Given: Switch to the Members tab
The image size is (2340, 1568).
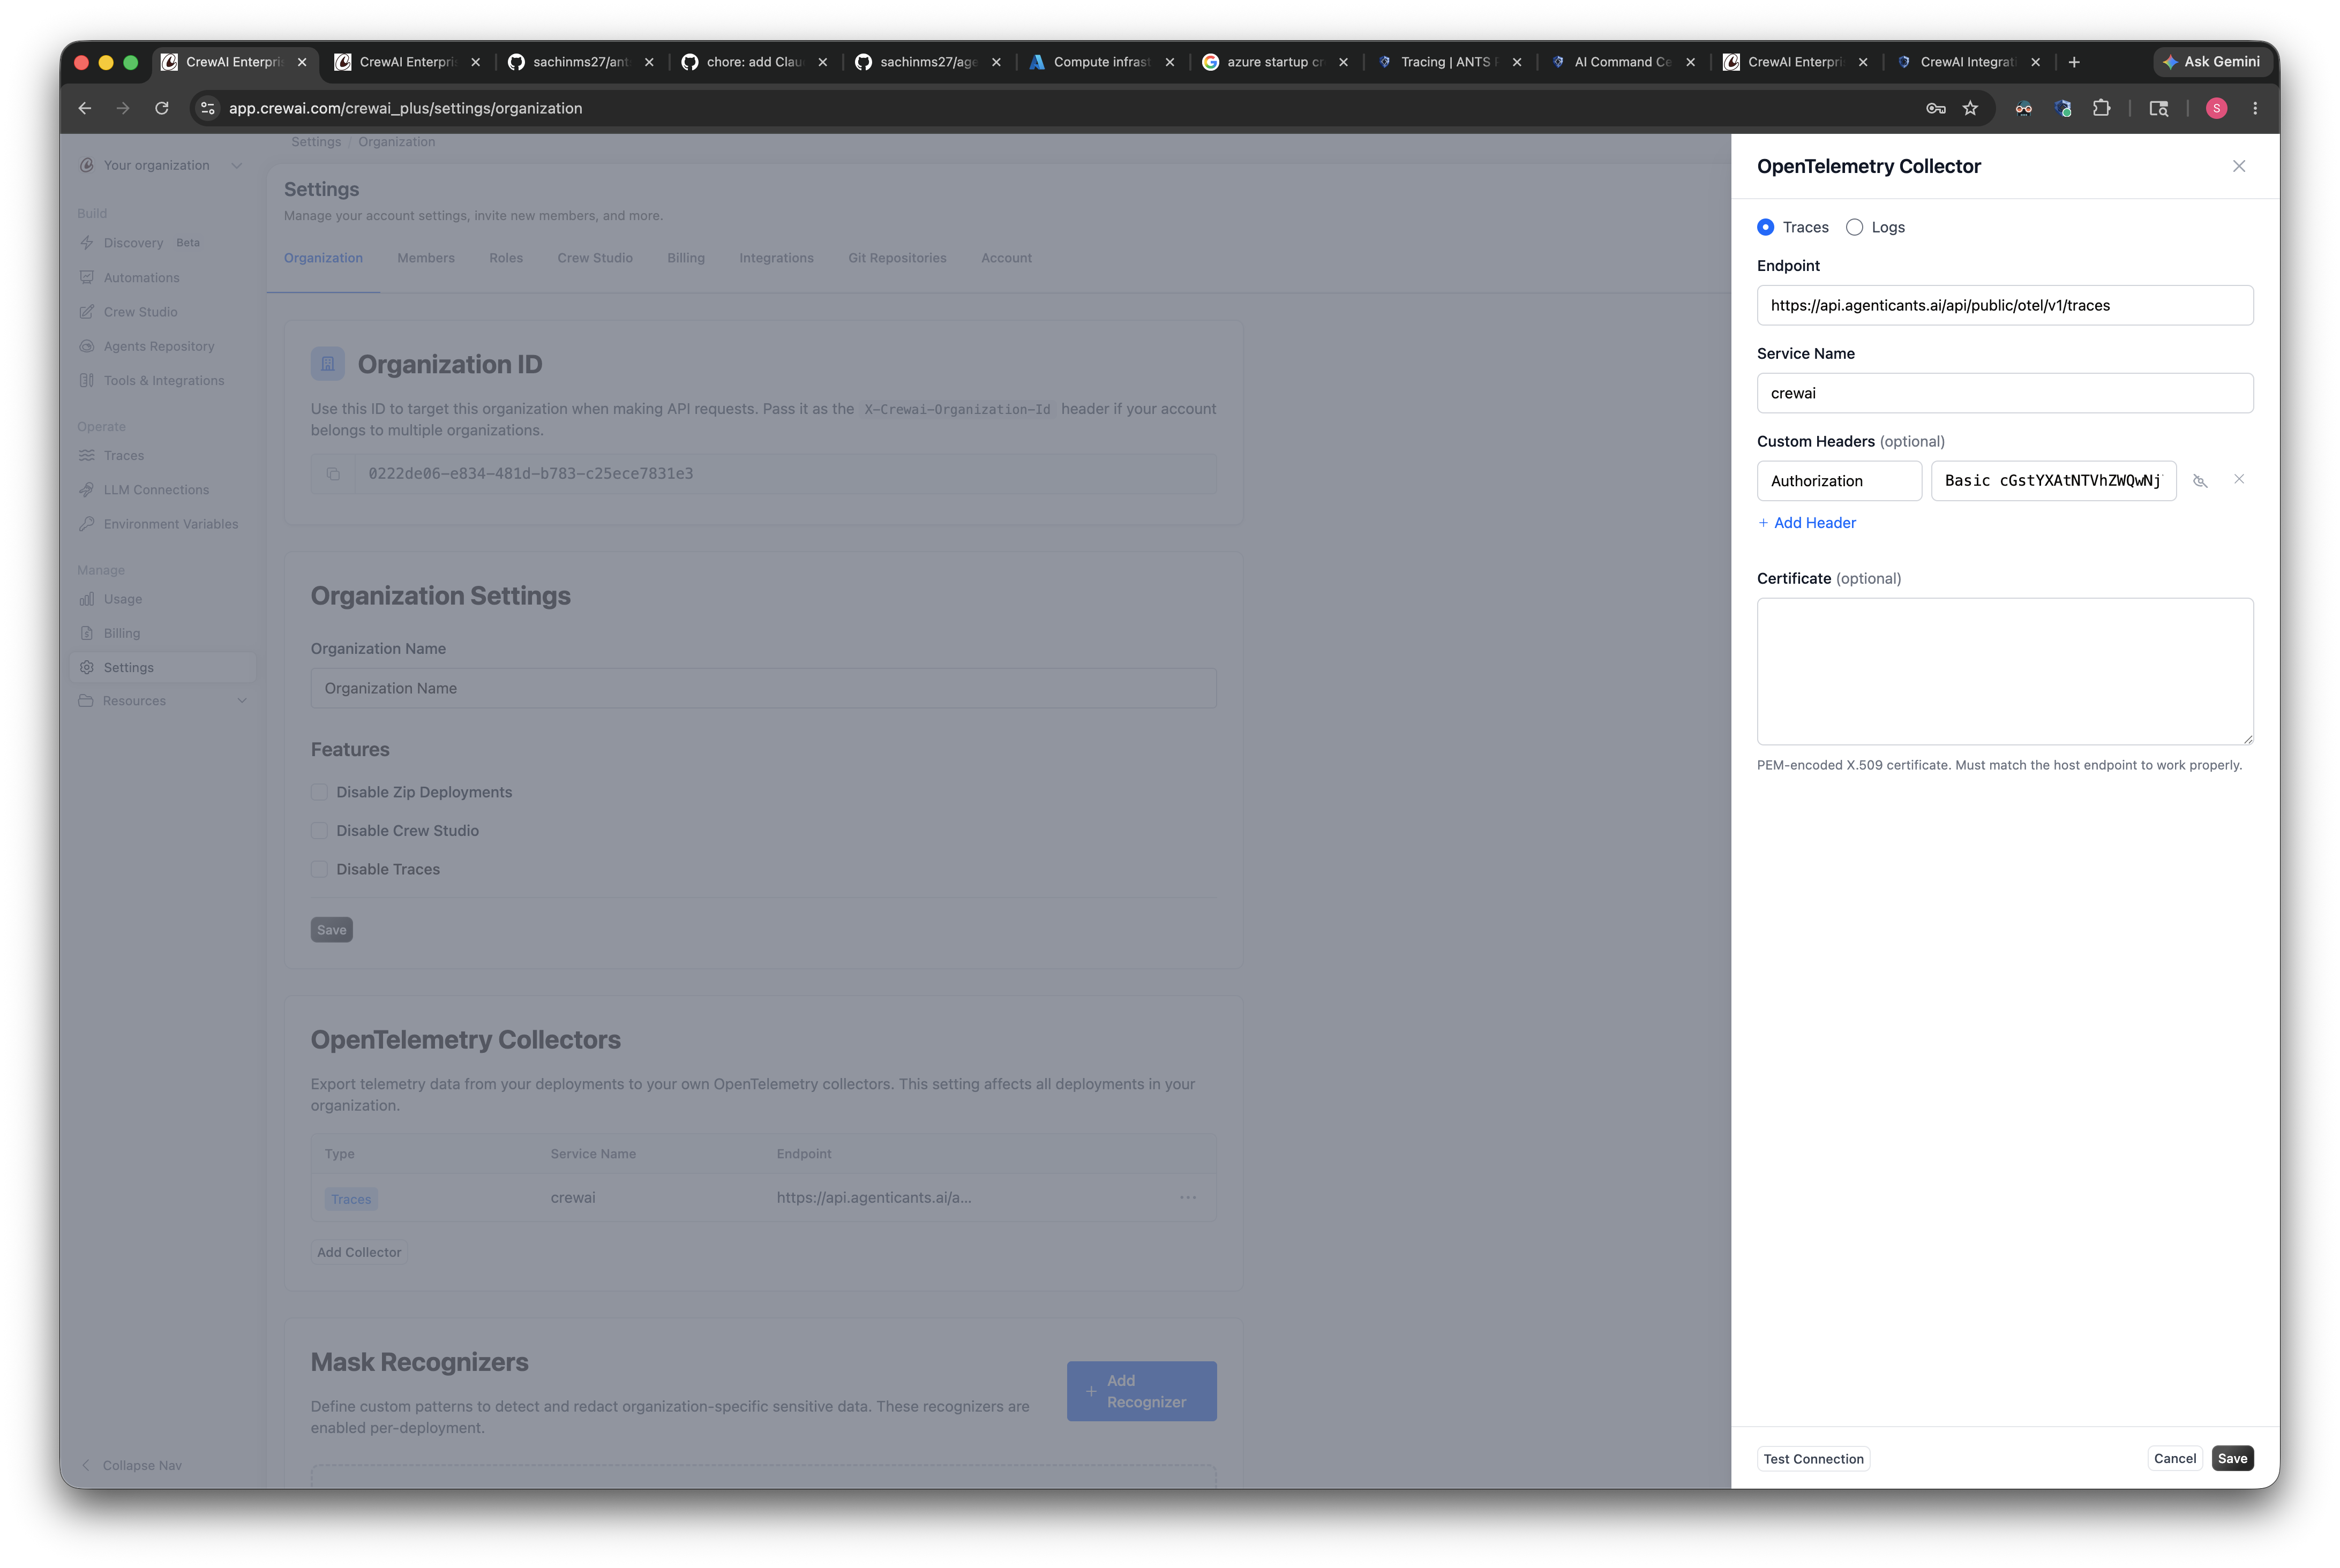Looking at the screenshot, I should 425,258.
